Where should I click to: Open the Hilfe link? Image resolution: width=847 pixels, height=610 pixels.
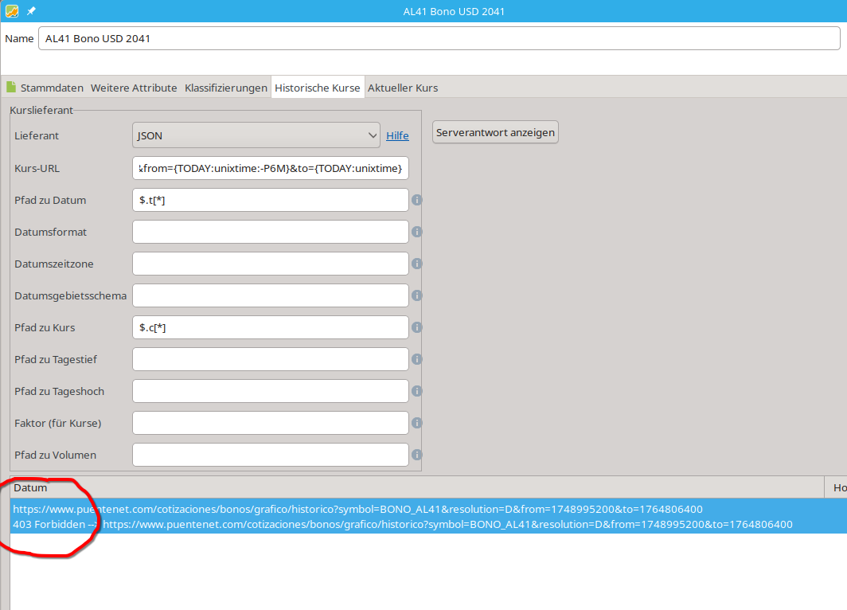pyautogui.click(x=397, y=136)
